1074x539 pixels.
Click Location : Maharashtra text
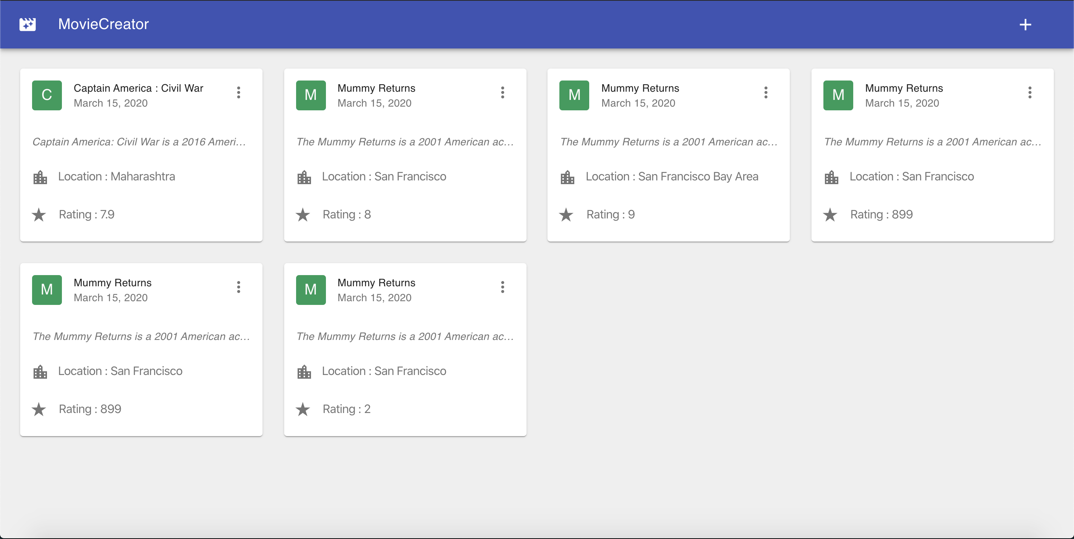(116, 176)
